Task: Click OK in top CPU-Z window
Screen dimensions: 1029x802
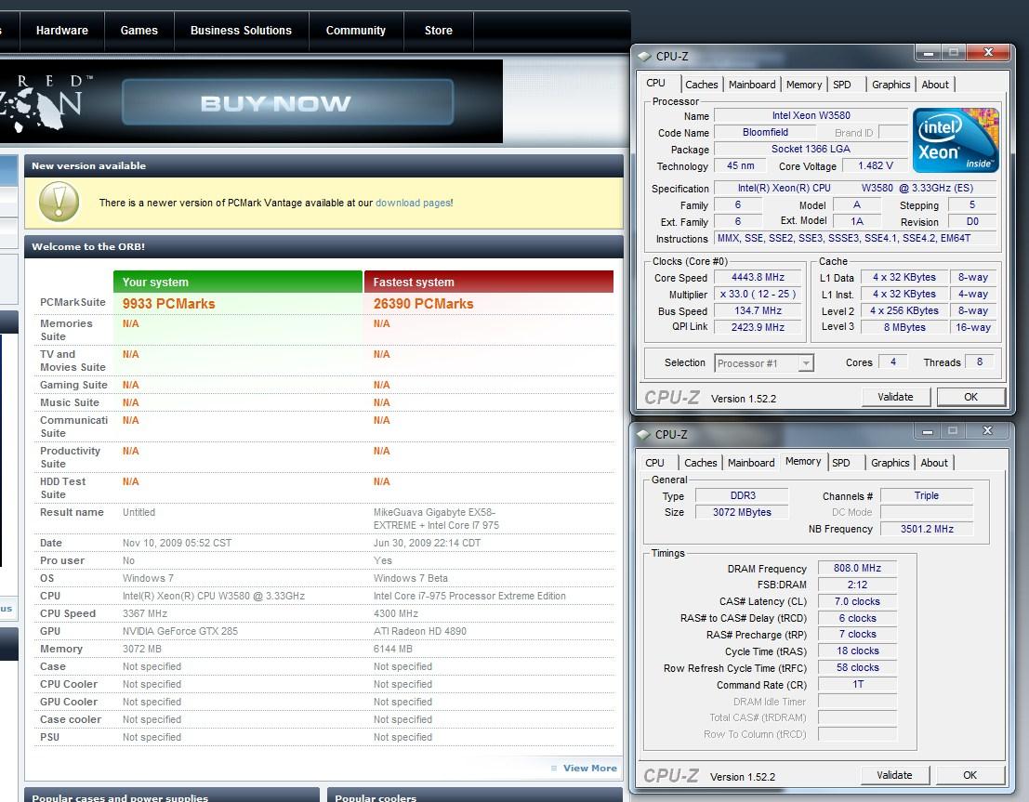Action: point(970,397)
